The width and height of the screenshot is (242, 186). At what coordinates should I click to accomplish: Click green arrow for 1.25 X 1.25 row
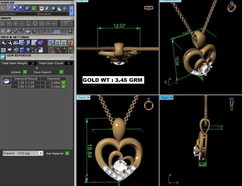pyautogui.click(x=64, y=83)
